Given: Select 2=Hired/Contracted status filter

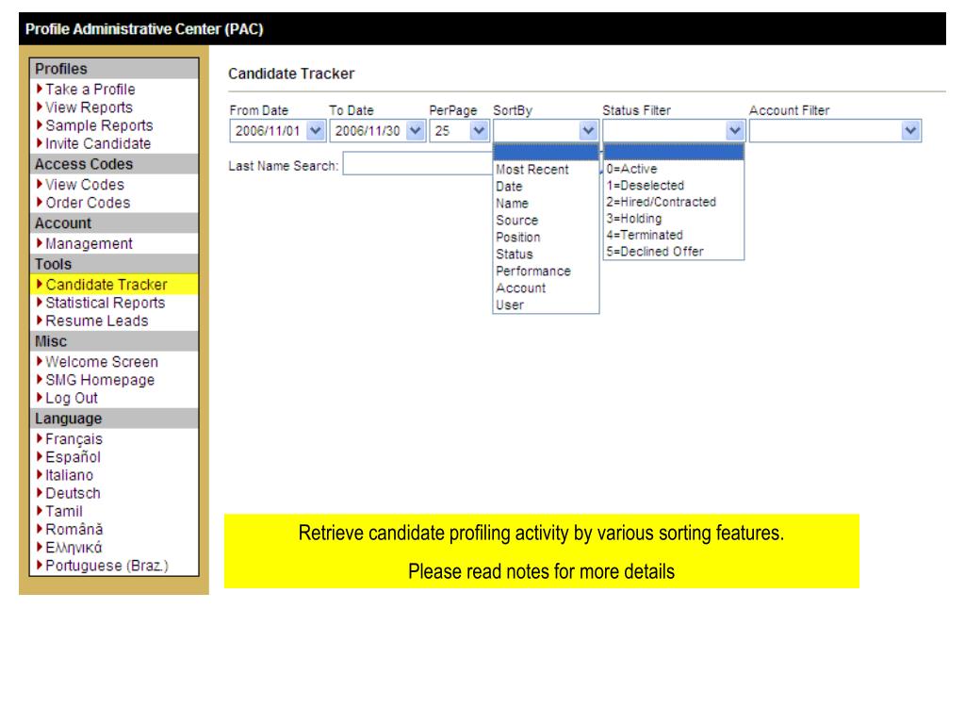Looking at the screenshot, I should [x=661, y=202].
